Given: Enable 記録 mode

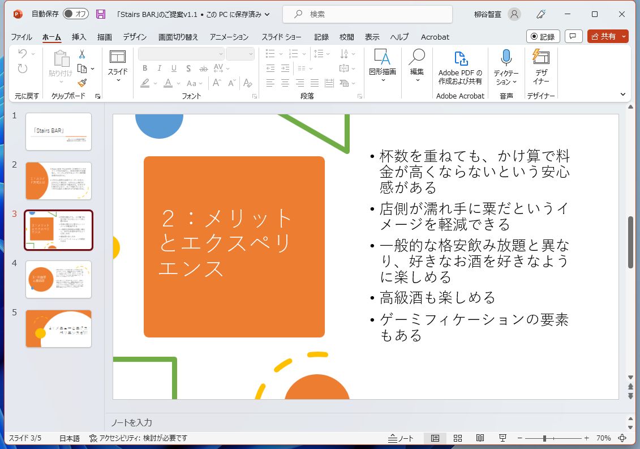Looking at the screenshot, I should 542,37.
